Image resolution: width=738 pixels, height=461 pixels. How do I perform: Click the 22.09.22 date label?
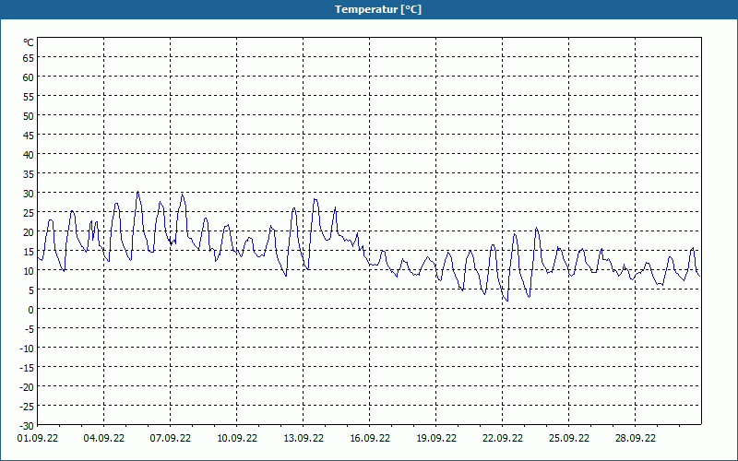pos(502,438)
